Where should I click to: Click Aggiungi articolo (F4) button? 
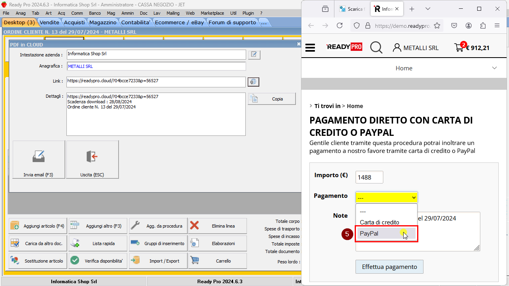[38, 226]
